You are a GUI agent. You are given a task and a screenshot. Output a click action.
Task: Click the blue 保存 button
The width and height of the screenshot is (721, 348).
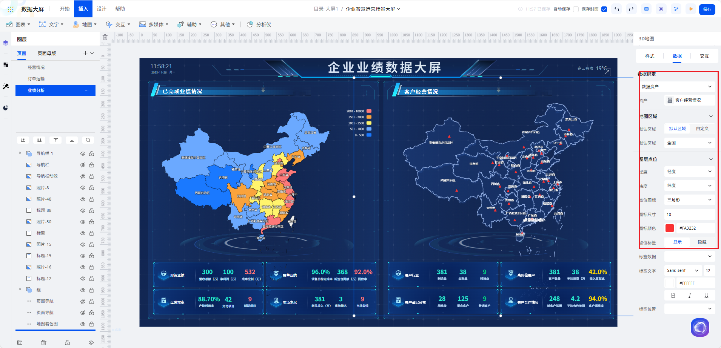point(707,9)
